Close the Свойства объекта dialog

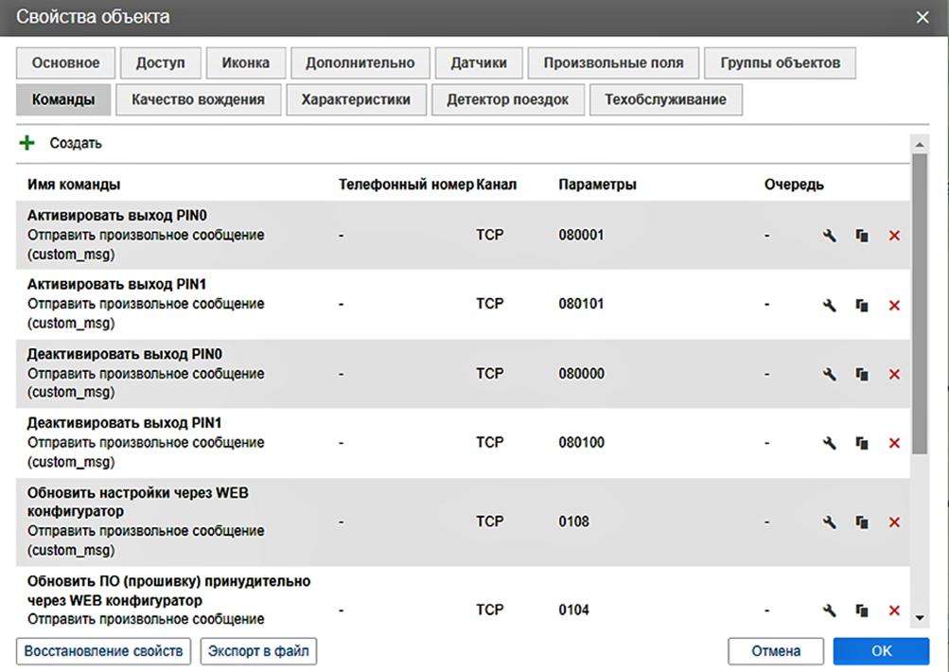click(x=923, y=17)
